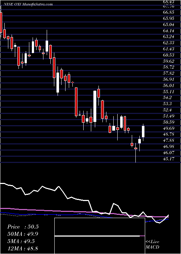Click the 53.3 price axis label
This screenshot has height=254, width=181.
click(168, 104)
